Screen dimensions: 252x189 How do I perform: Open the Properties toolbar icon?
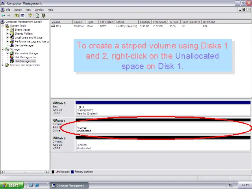(x=30, y=16)
